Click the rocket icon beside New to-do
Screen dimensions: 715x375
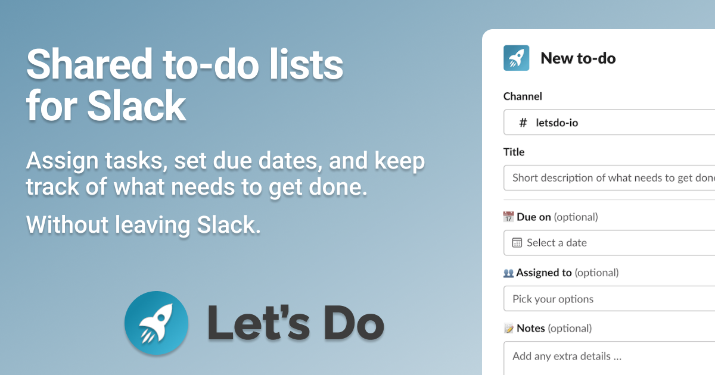[x=516, y=58]
